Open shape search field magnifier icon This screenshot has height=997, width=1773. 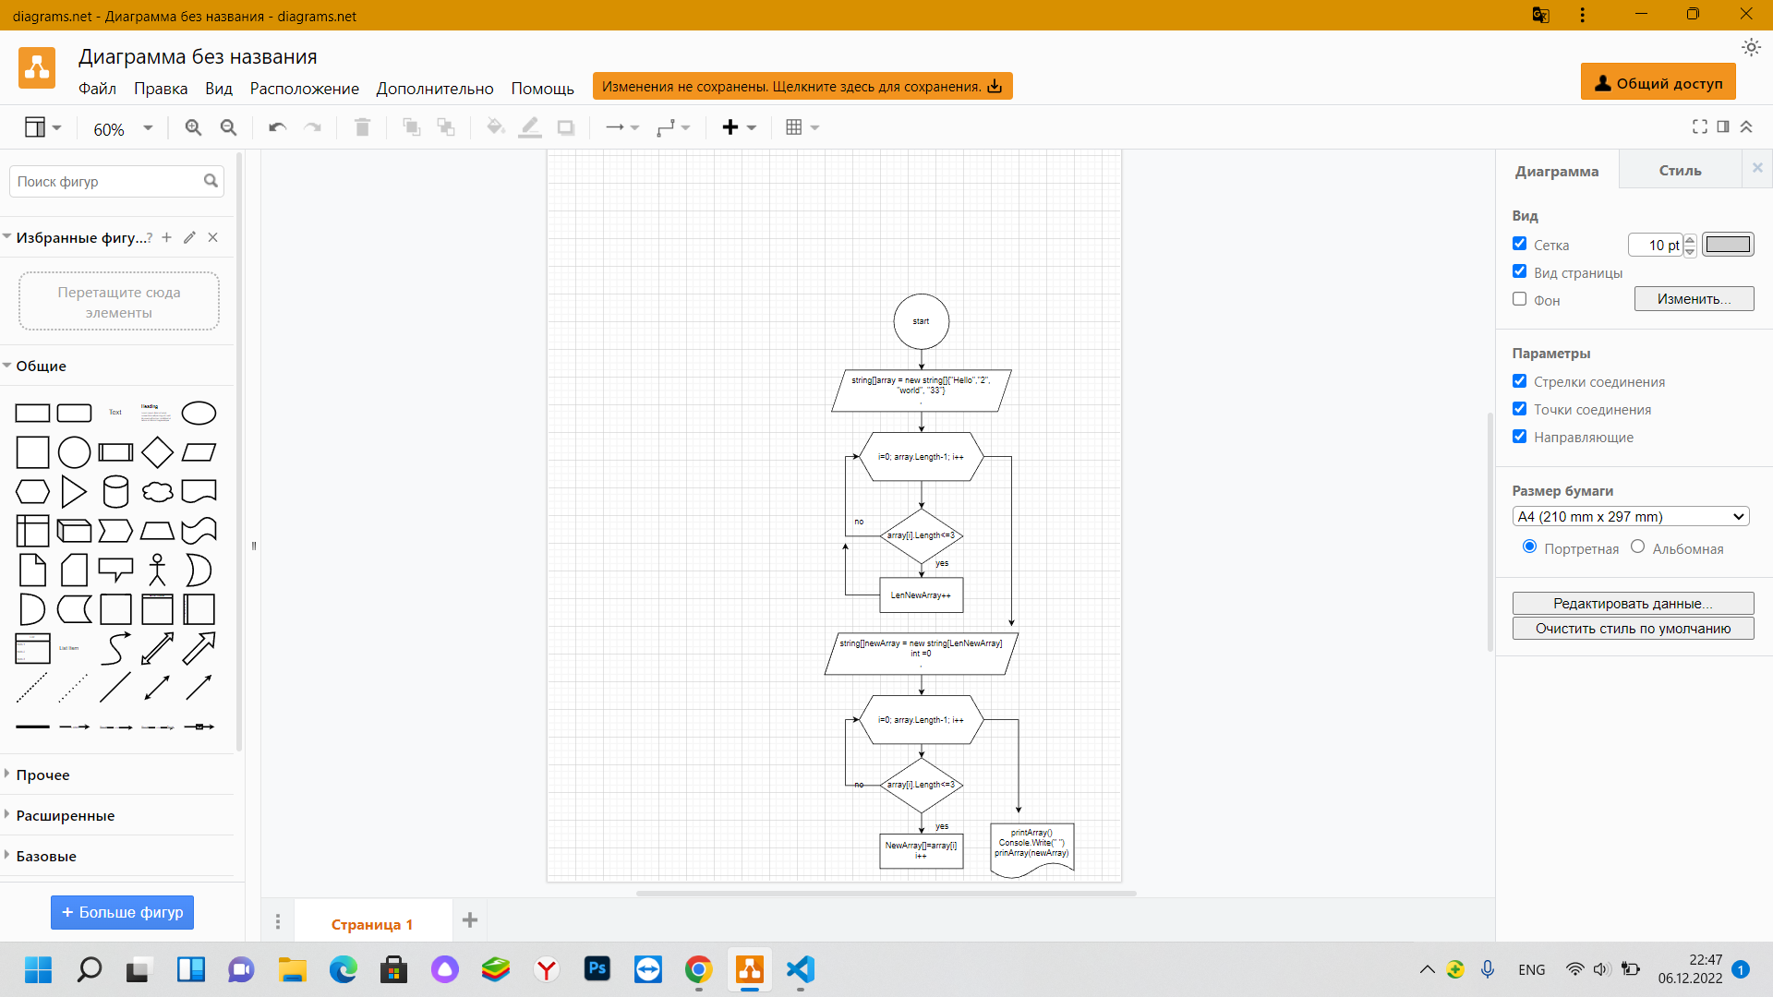click(x=212, y=181)
